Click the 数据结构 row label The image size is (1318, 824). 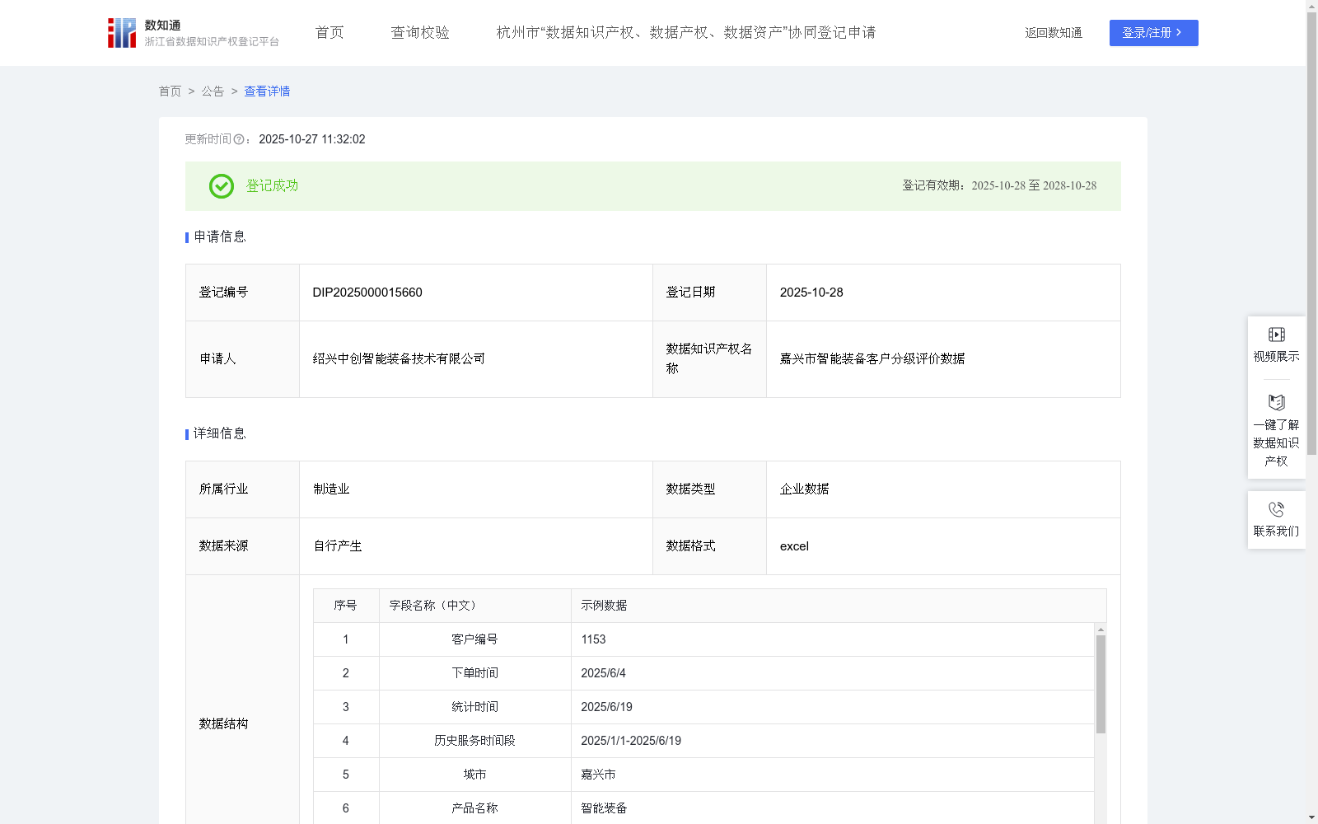[223, 724]
